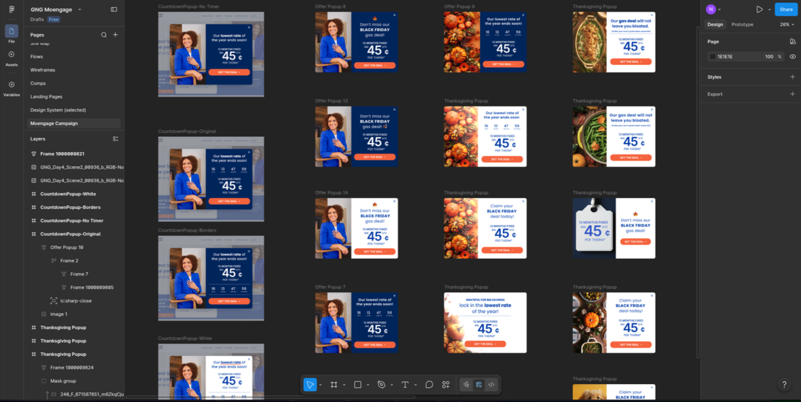Select the Offer Popup 10 layer
Image resolution: width=801 pixels, height=402 pixels.
(x=67, y=247)
